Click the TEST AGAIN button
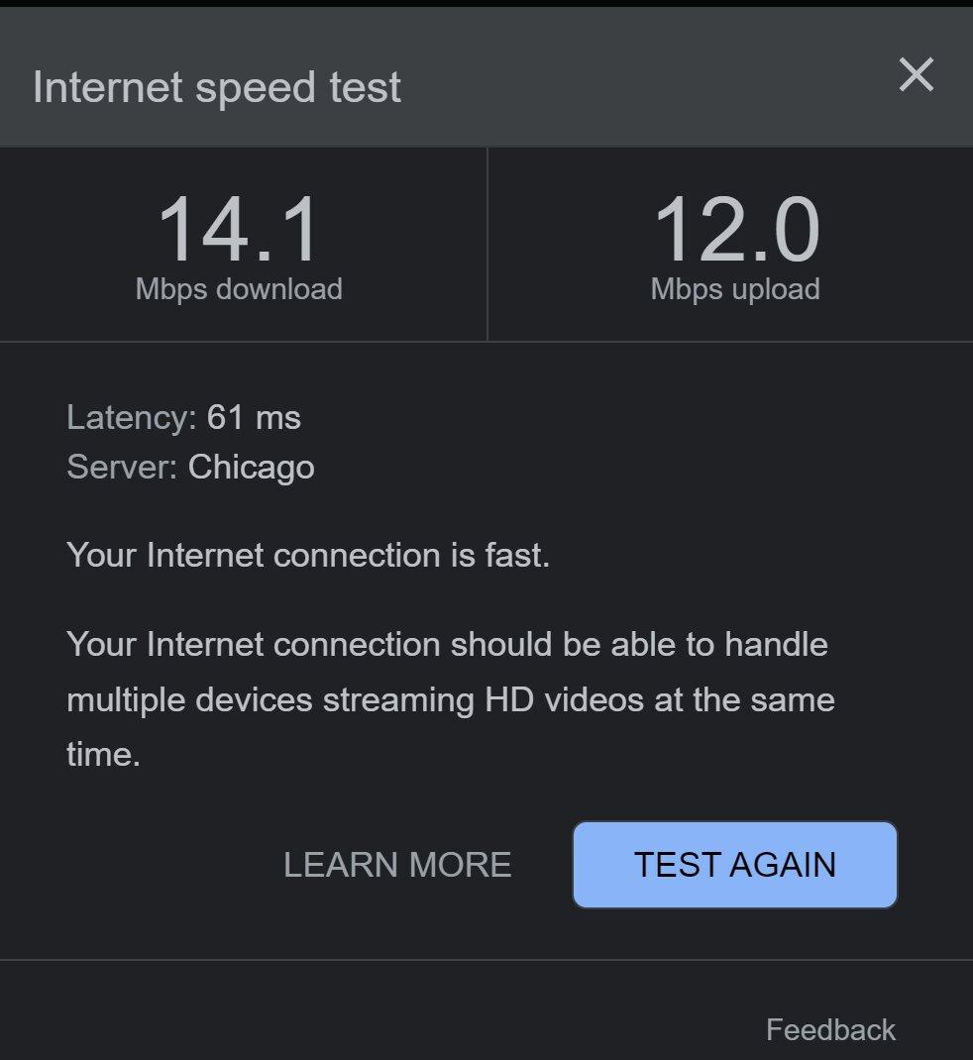This screenshot has width=973, height=1060. (734, 865)
